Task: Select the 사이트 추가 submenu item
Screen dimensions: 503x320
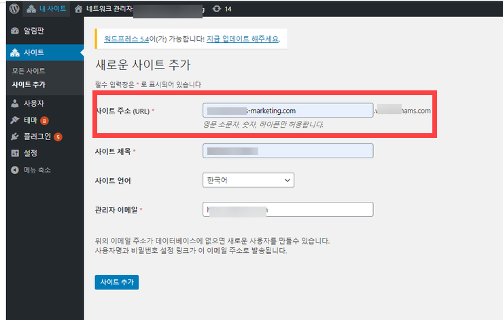Action: point(29,85)
